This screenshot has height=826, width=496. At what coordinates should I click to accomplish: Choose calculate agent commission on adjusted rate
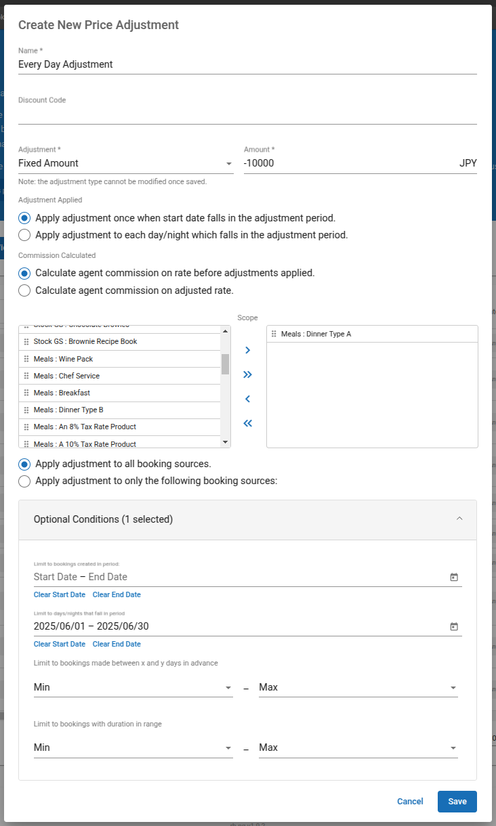point(24,290)
